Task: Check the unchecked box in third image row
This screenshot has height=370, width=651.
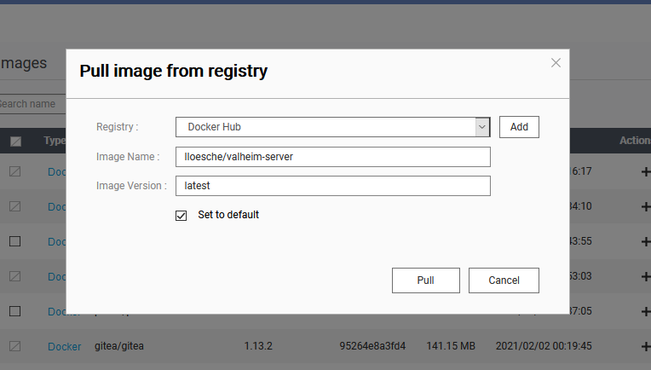Action: point(14,241)
